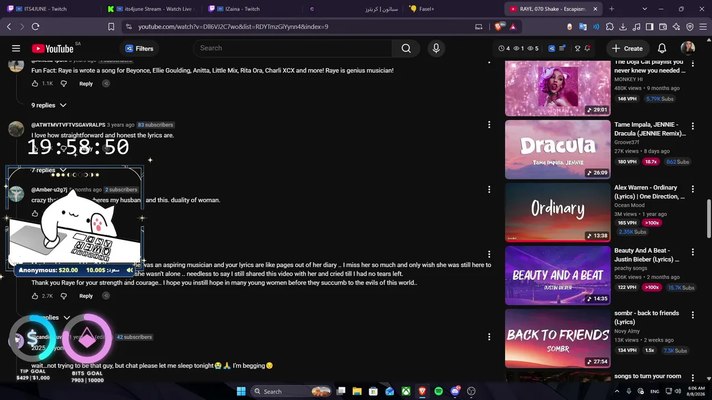Screen dimensions: 712x400
Task: Open the browser extensions puzzle icon
Action: click(x=610, y=26)
